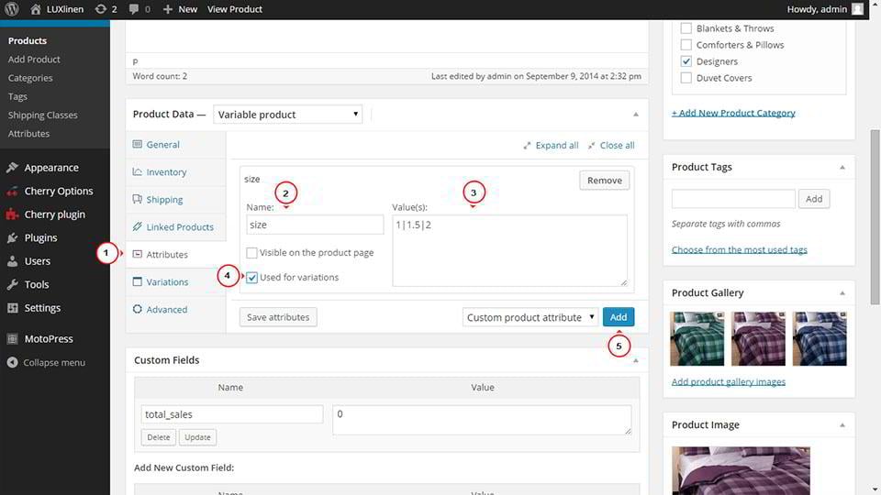Viewport: 881px width, 495px height.
Task: Switch to the Inventory tab
Action: 166,172
